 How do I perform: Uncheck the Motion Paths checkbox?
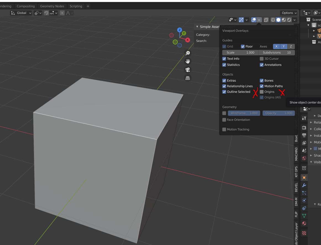tap(262, 86)
